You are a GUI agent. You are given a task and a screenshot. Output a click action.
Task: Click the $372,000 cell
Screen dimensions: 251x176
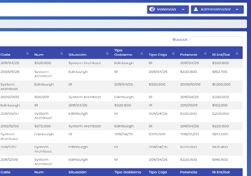click(x=43, y=126)
